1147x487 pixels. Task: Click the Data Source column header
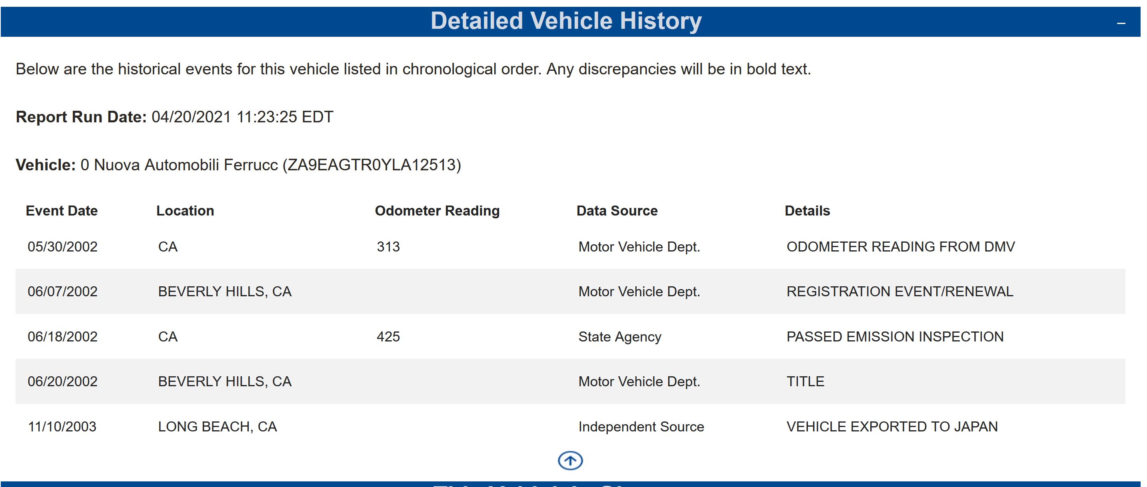point(617,211)
